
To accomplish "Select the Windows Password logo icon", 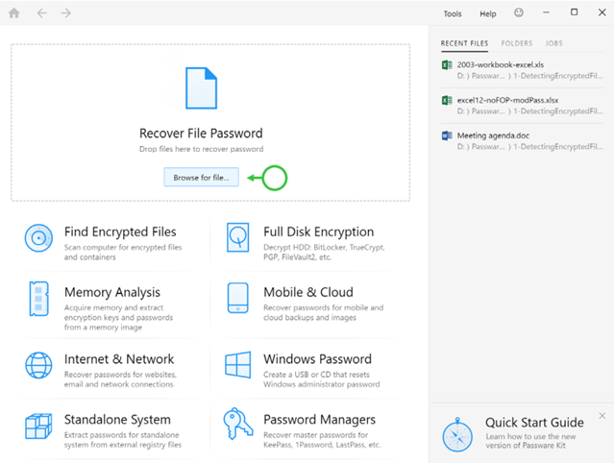I will (238, 365).
